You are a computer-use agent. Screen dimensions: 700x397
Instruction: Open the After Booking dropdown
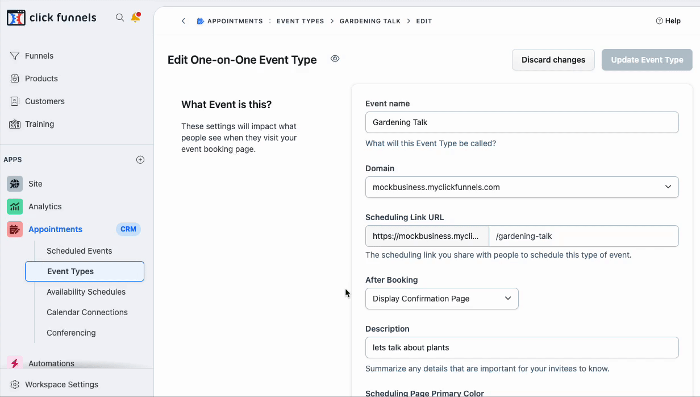click(442, 299)
